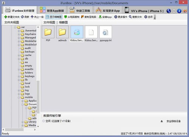Go up one level with 向上一级
Screen dimensions: 189x137
pyautogui.click(x=37, y=17)
